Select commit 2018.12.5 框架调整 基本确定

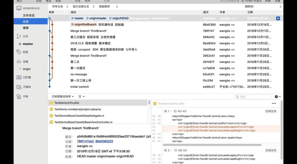pyautogui.click(x=166, y=43)
